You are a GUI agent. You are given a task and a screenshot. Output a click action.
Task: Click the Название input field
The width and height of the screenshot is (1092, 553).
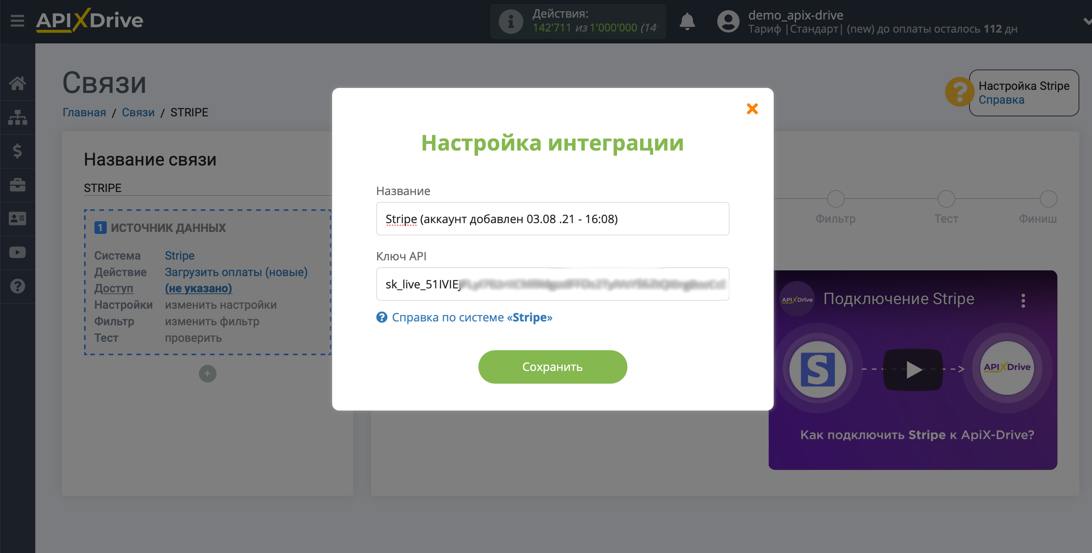tap(553, 219)
